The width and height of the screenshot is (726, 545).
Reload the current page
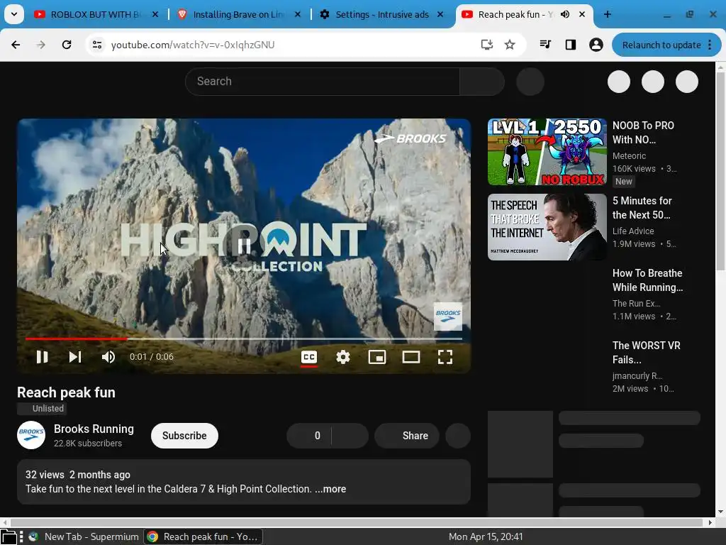[67, 45]
